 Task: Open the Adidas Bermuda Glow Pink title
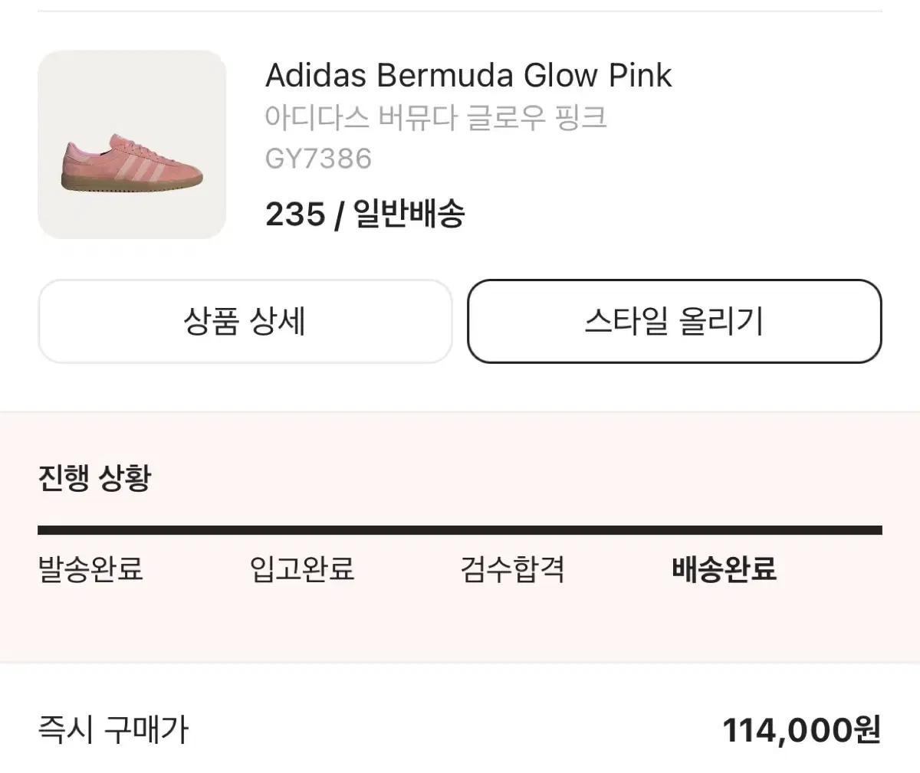click(x=468, y=75)
